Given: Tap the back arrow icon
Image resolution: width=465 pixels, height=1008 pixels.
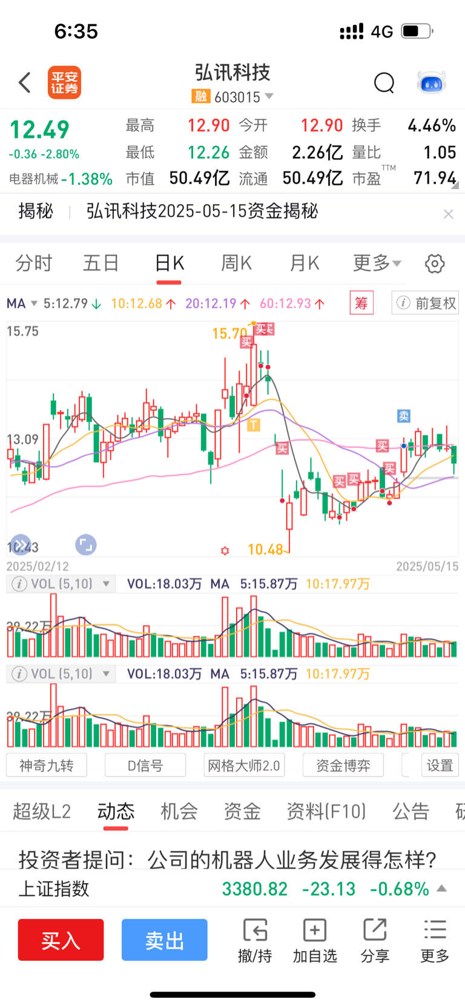Looking at the screenshot, I should (x=25, y=82).
